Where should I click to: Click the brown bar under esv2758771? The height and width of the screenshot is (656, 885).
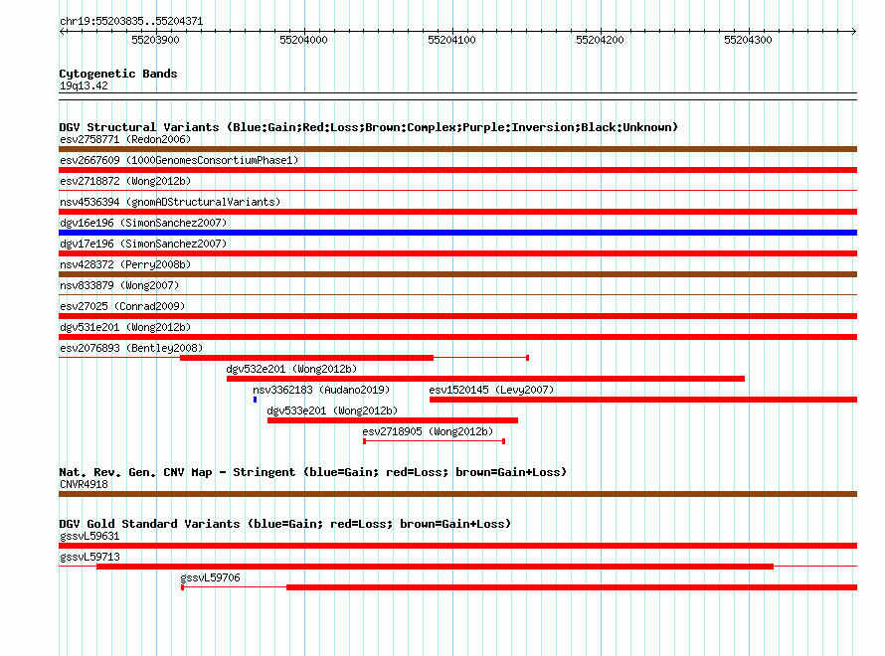pos(457,149)
